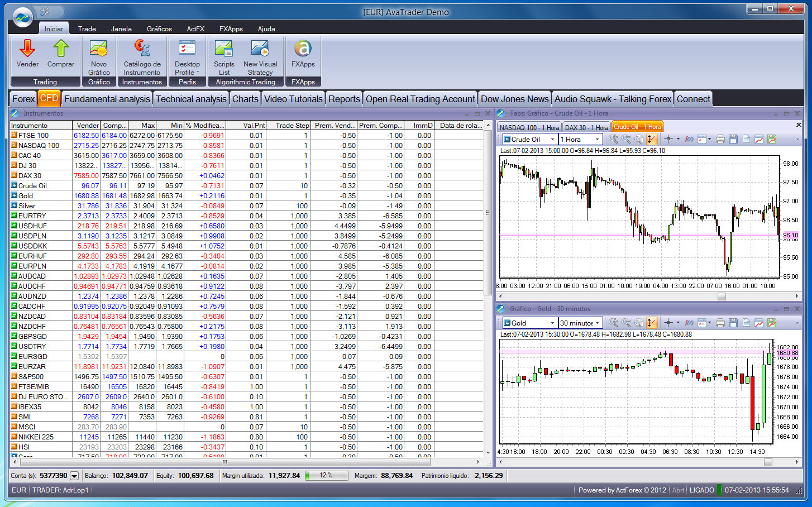Open Gold chart toolbar overflow arrow
The image size is (812, 507).
tap(797, 323)
